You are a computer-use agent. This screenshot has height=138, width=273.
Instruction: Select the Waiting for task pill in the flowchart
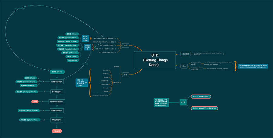click(29, 111)
